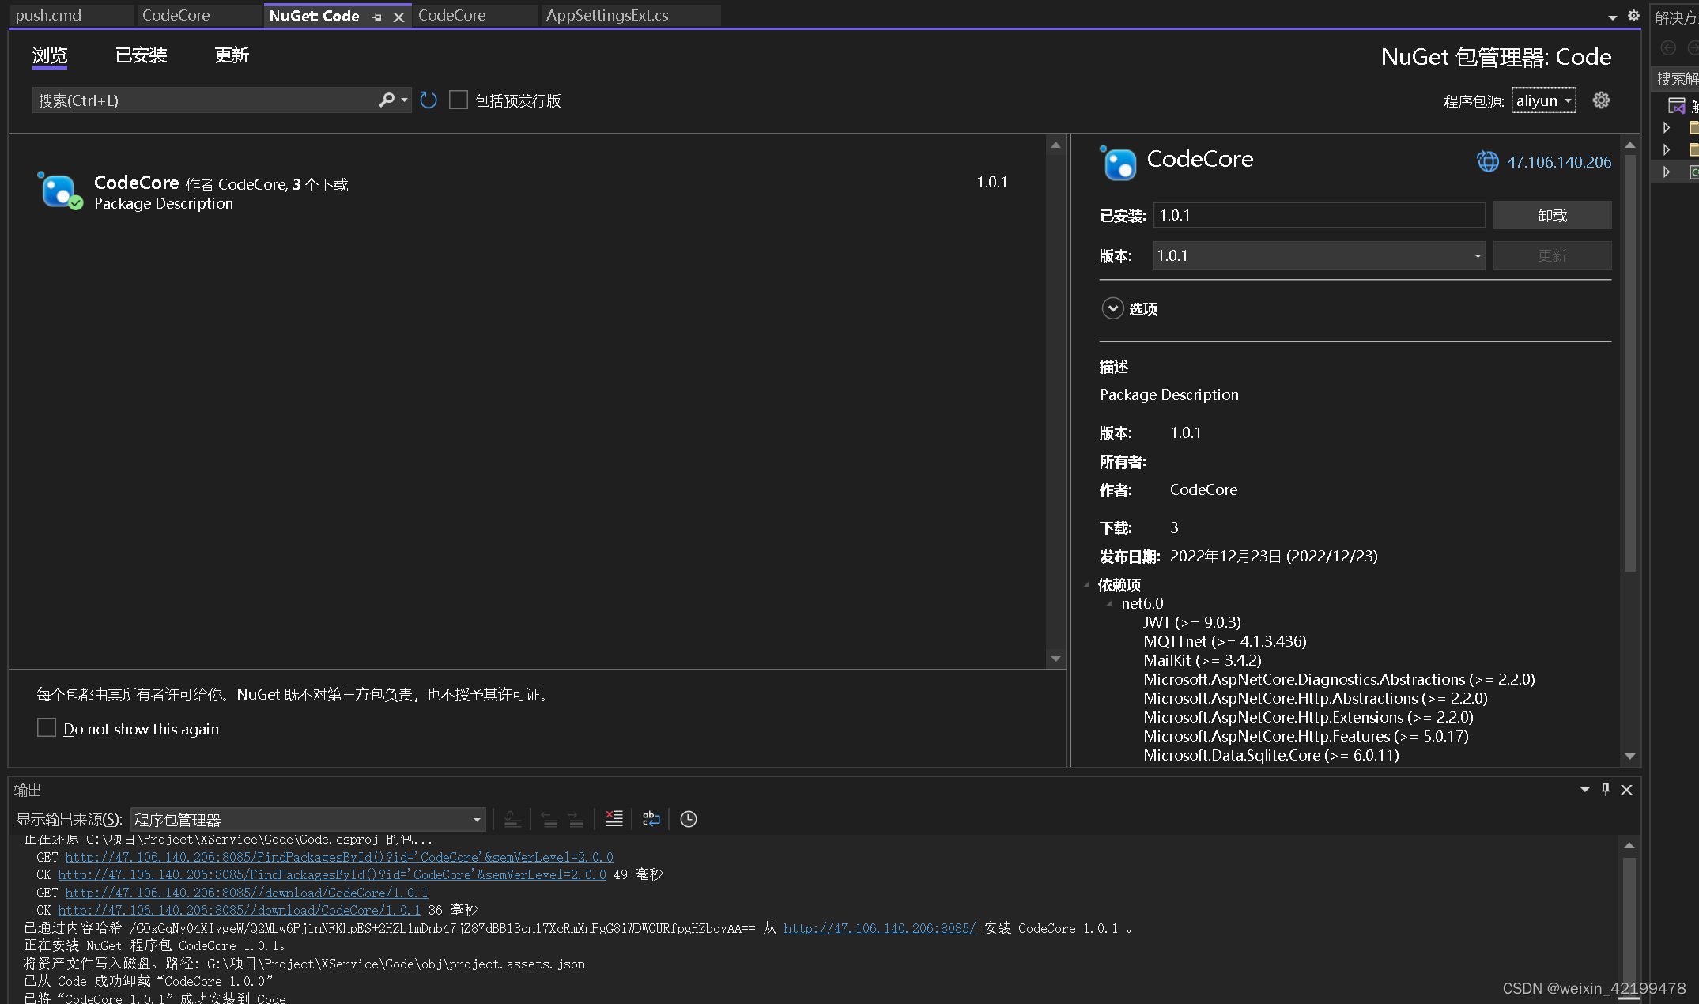1699x1004 pixels.
Task: Check Do not show this again
Action: coord(47,728)
